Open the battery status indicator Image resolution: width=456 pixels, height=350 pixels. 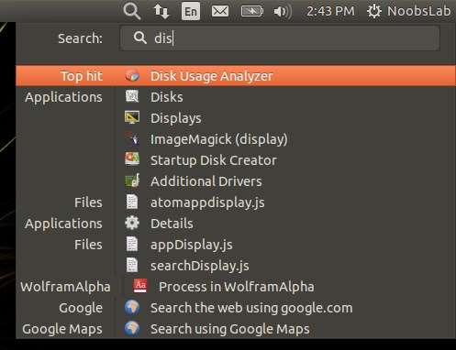click(251, 12)
